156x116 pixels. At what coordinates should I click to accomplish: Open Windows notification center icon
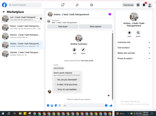152,113
